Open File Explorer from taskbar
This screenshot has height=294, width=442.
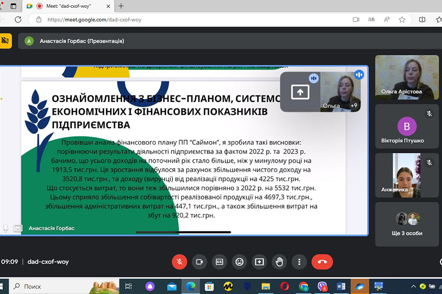(x=266, y=286)
